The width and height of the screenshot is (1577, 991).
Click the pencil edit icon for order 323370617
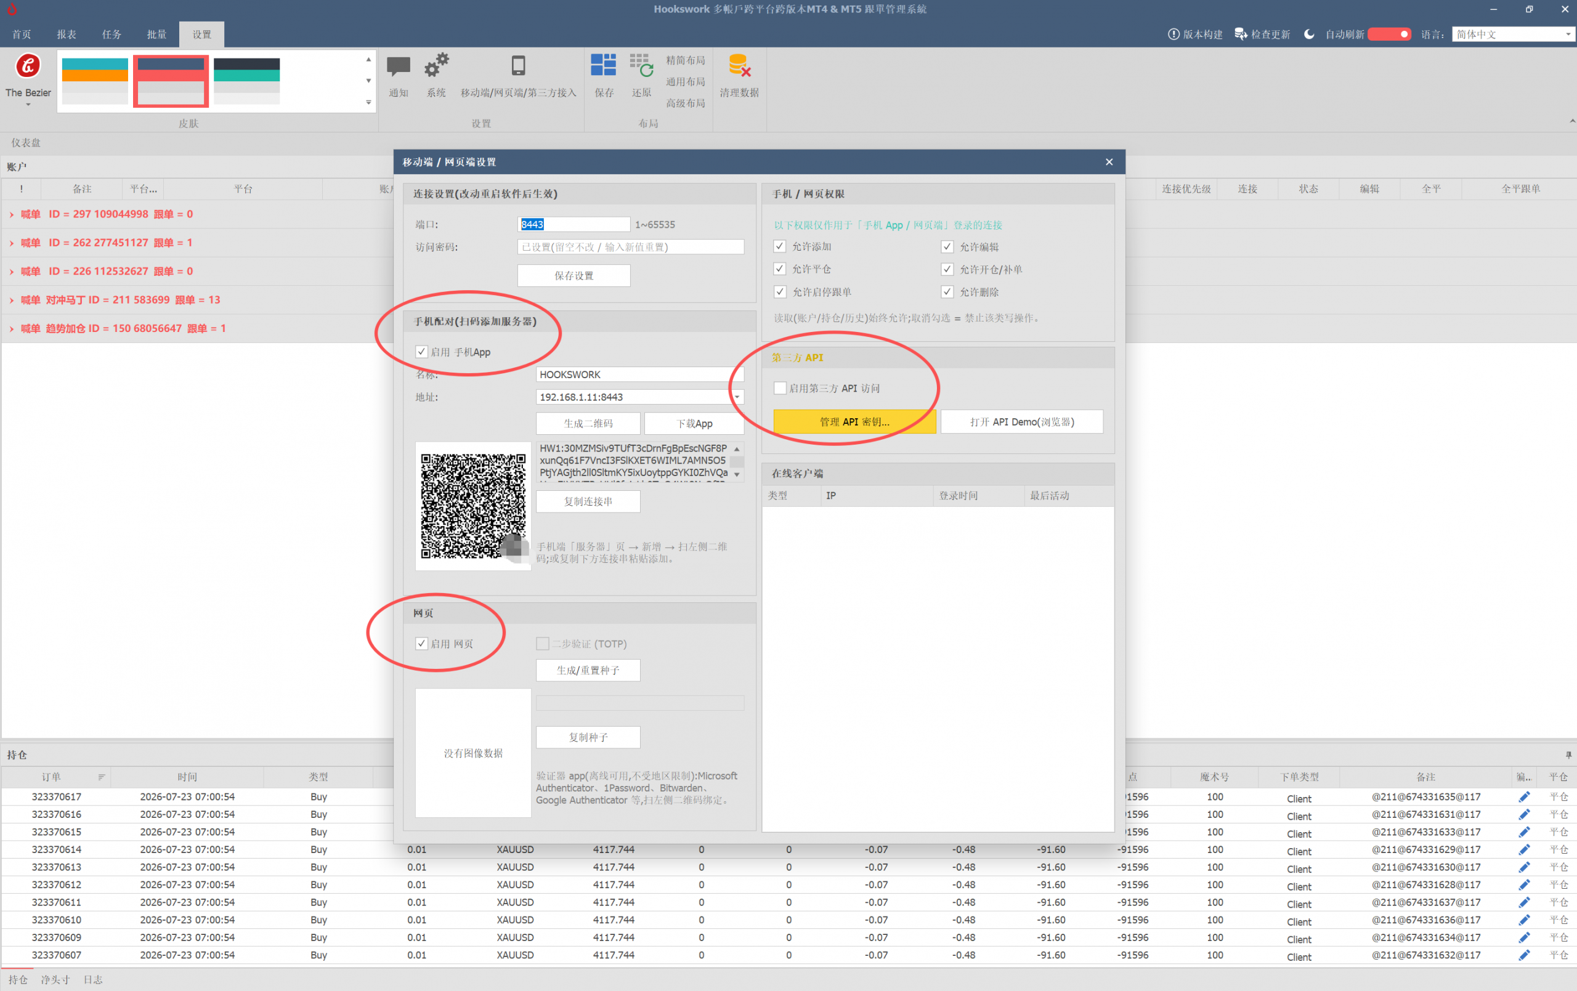[x=1524, y=796]
